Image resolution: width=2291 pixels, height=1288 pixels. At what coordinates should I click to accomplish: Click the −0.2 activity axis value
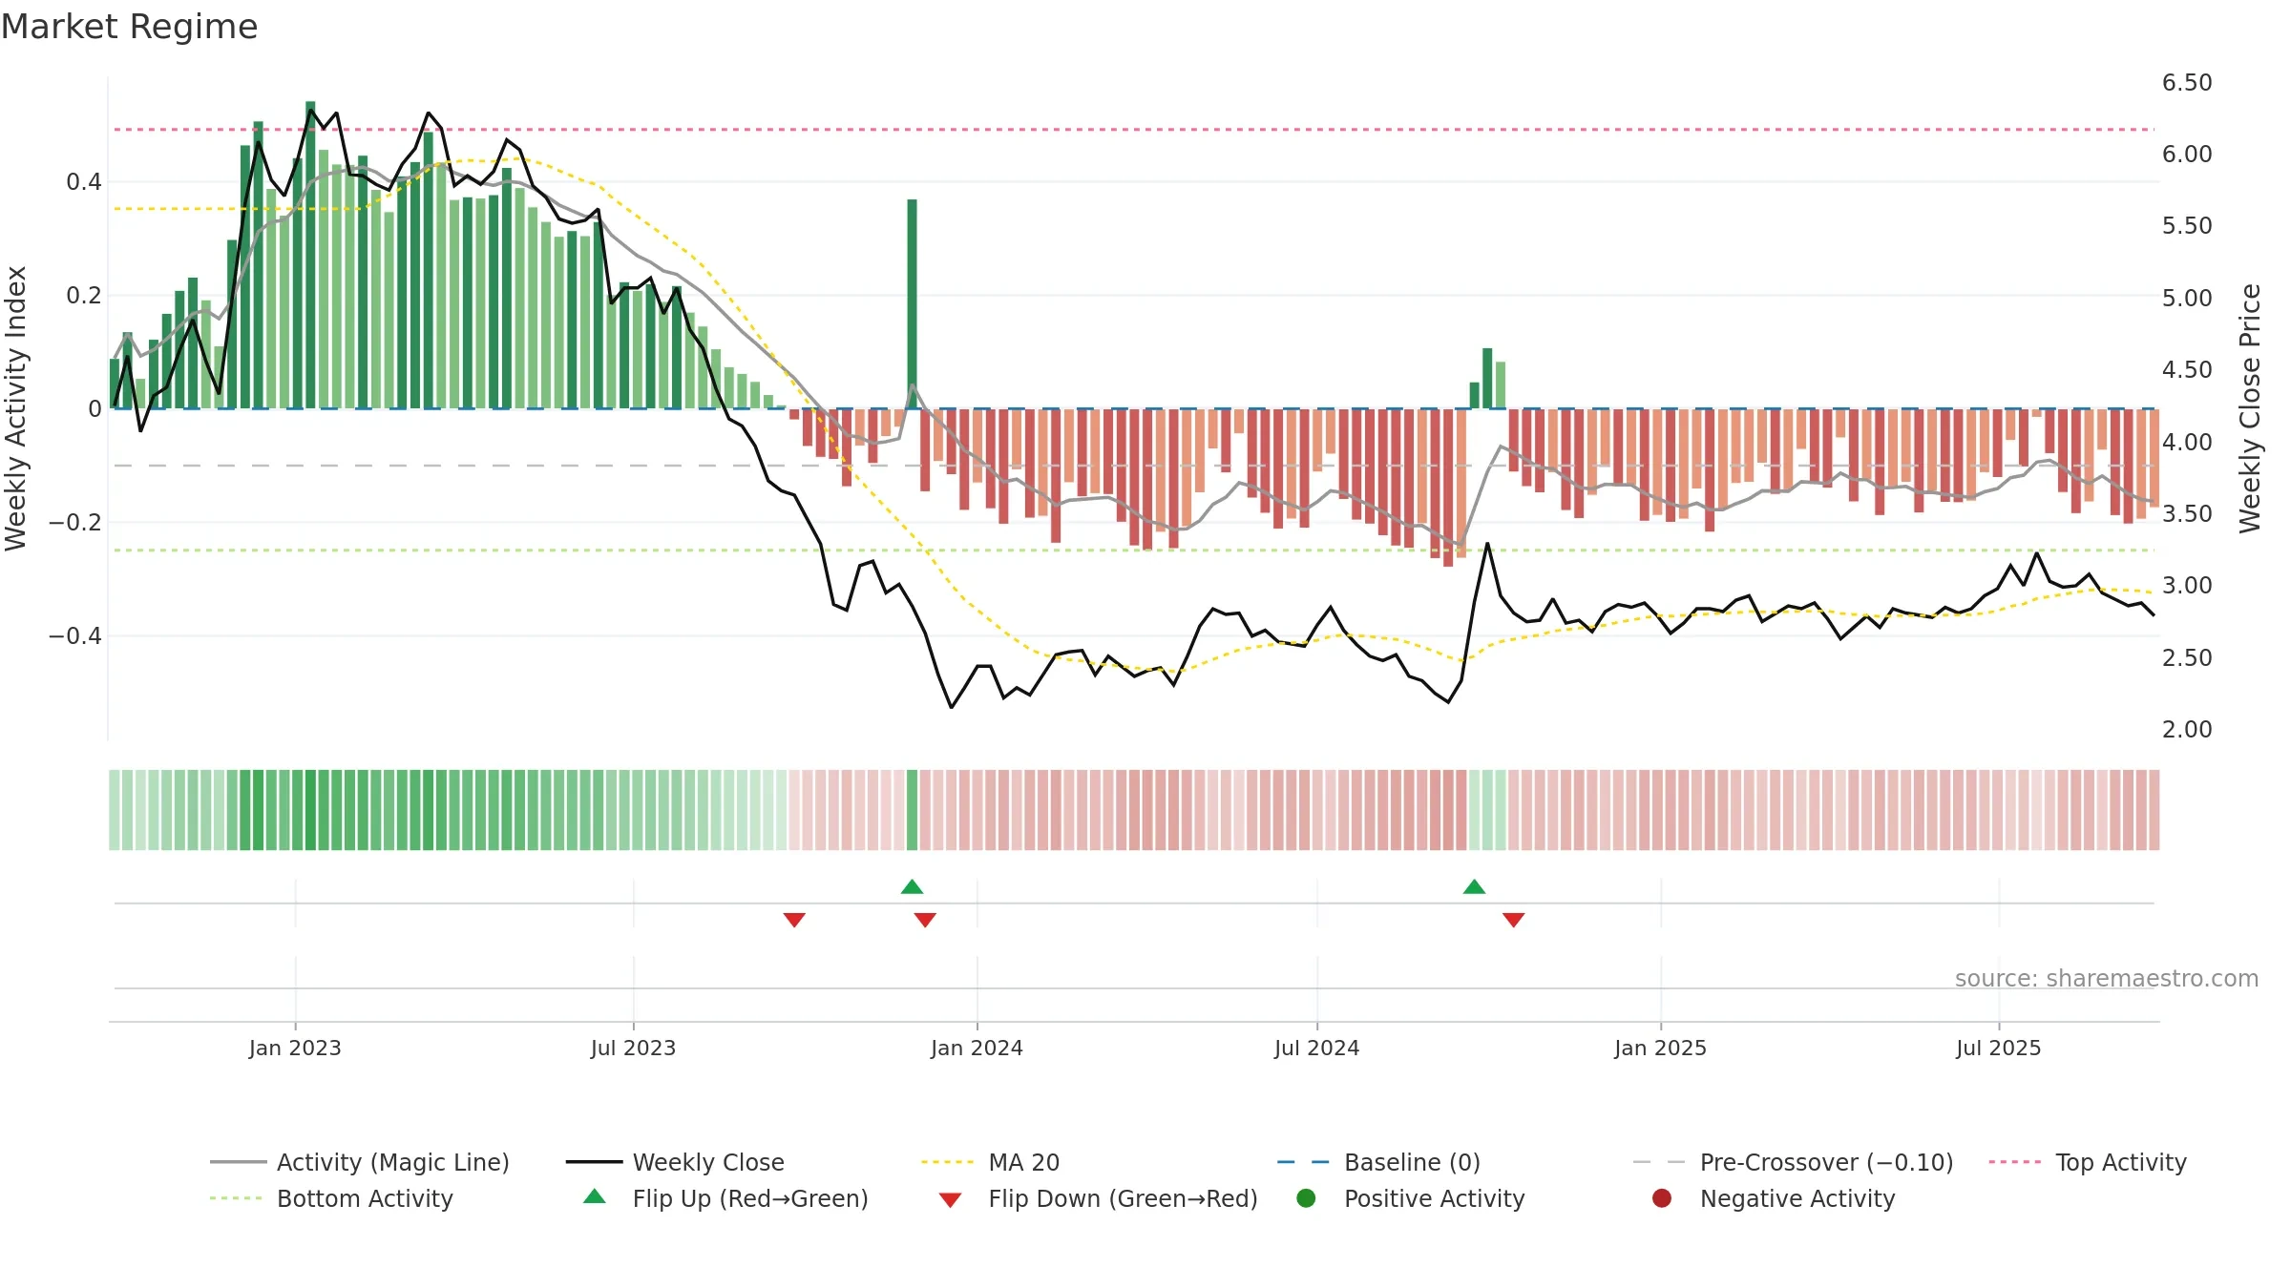[75, 522]
